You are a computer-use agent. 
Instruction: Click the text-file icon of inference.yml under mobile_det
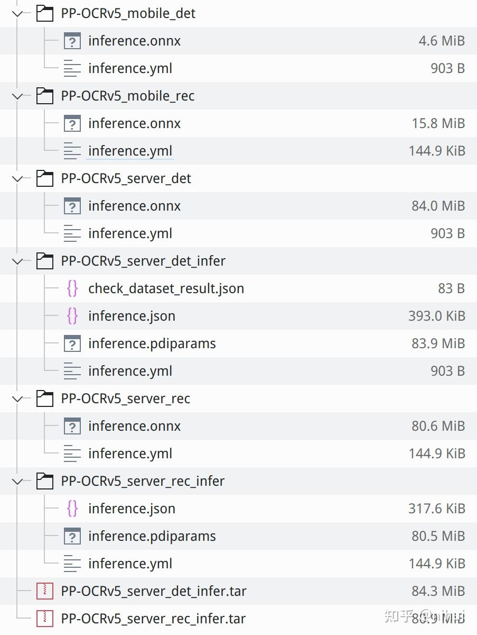pyautogui.click(x=72, y=68)
